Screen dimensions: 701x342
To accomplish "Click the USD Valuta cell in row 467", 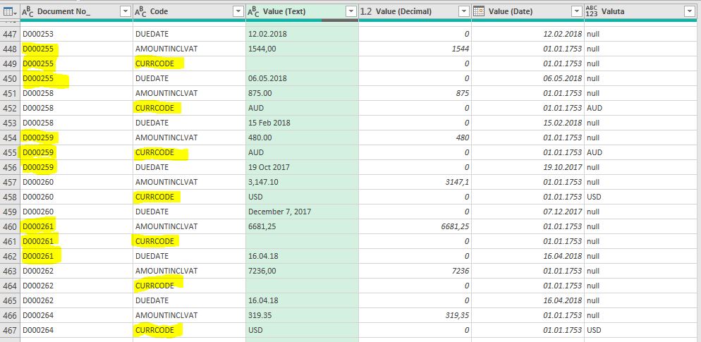I will coord(642,330).
